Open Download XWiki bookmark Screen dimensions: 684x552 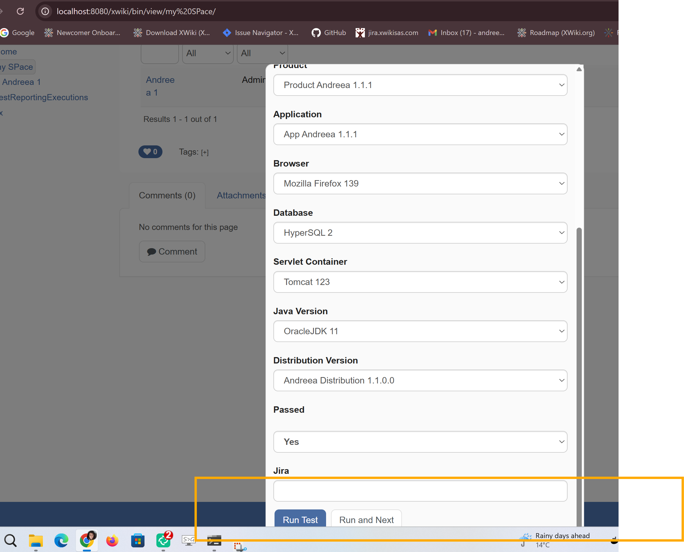[x=172, y=33]
